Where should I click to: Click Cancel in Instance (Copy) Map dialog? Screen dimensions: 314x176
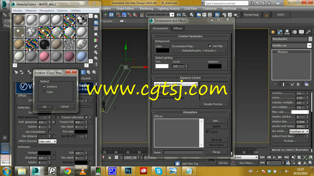tap(64, 107)
